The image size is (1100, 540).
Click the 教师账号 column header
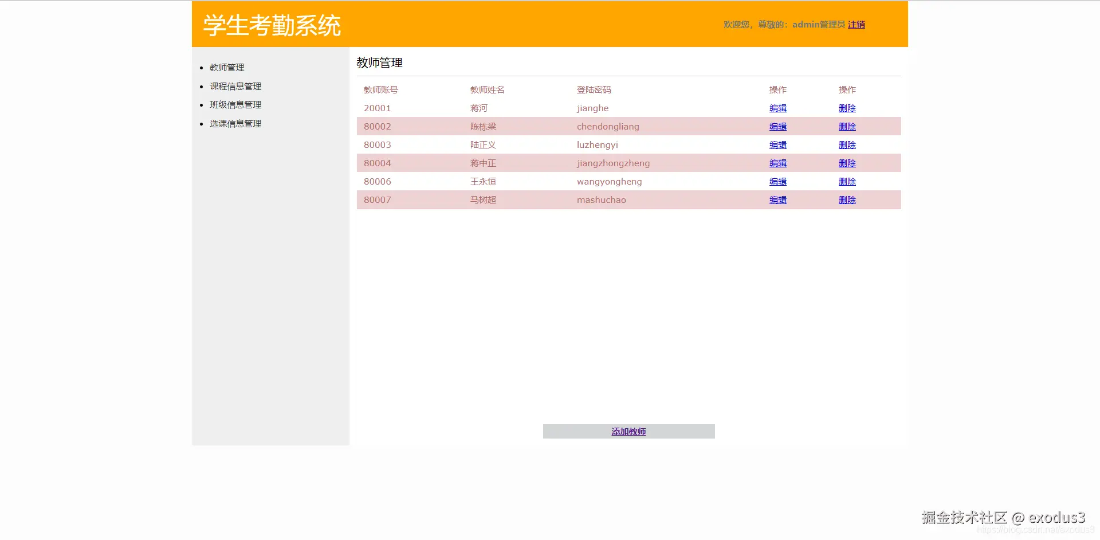(x=381, y=90)
